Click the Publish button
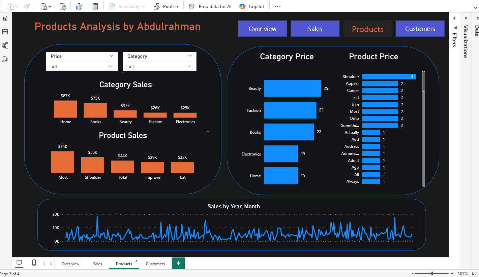 tap(166, 6)
